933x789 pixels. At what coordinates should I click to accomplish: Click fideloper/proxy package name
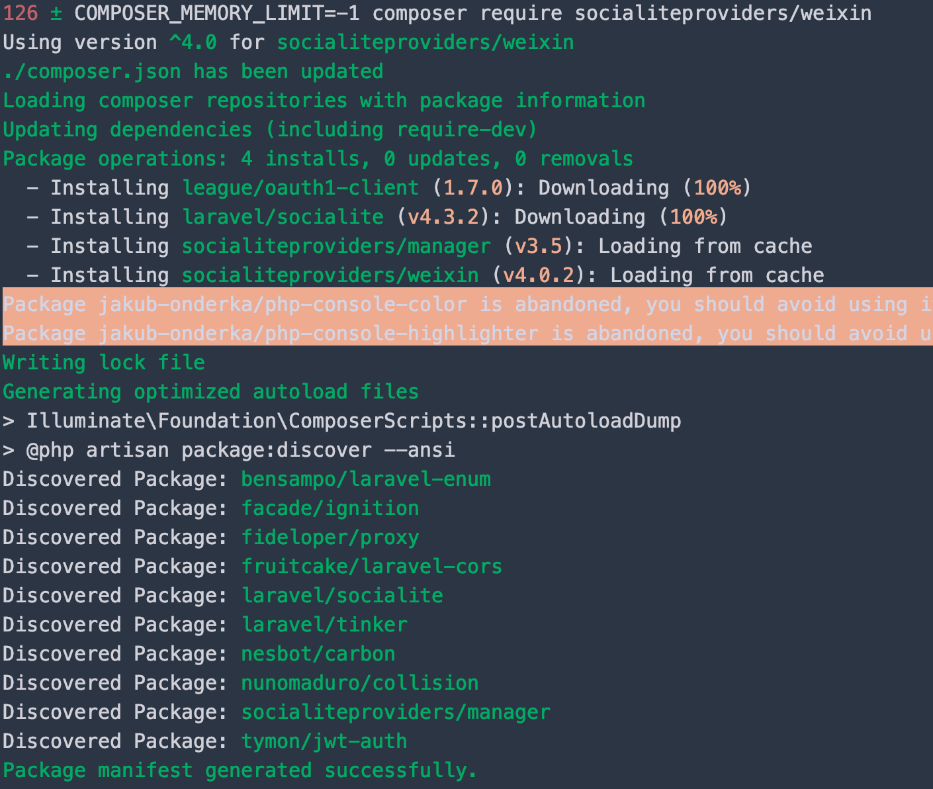point(330,537)
